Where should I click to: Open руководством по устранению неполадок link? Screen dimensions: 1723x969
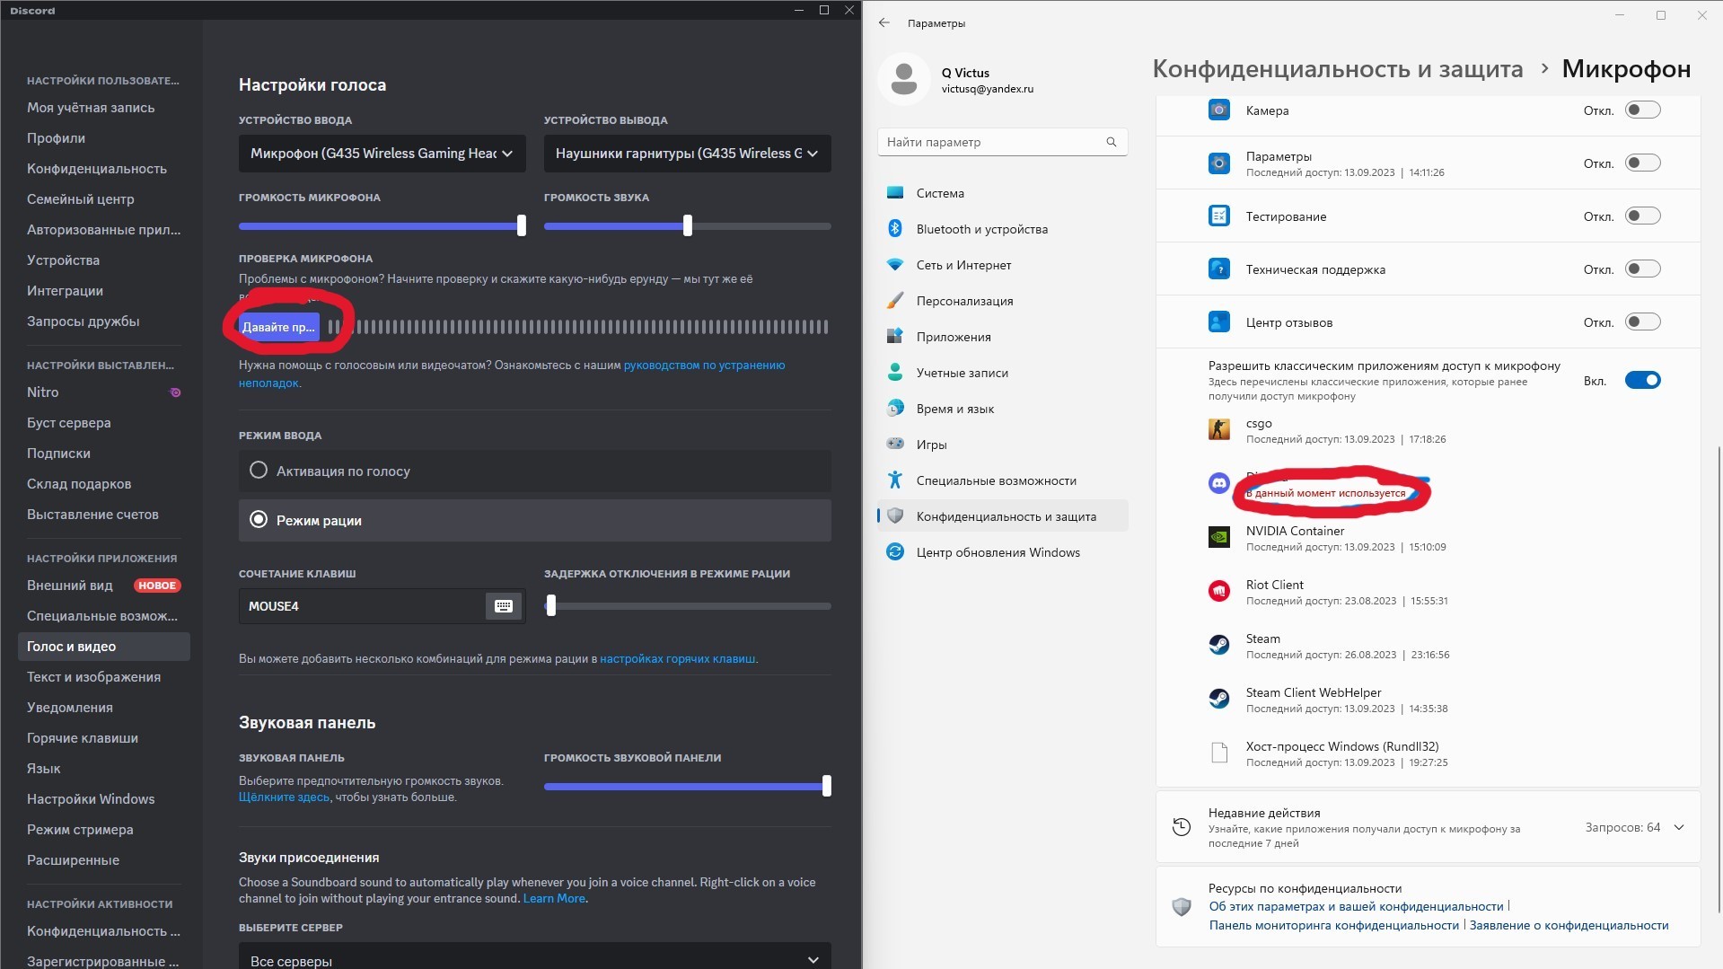(704, 366)
